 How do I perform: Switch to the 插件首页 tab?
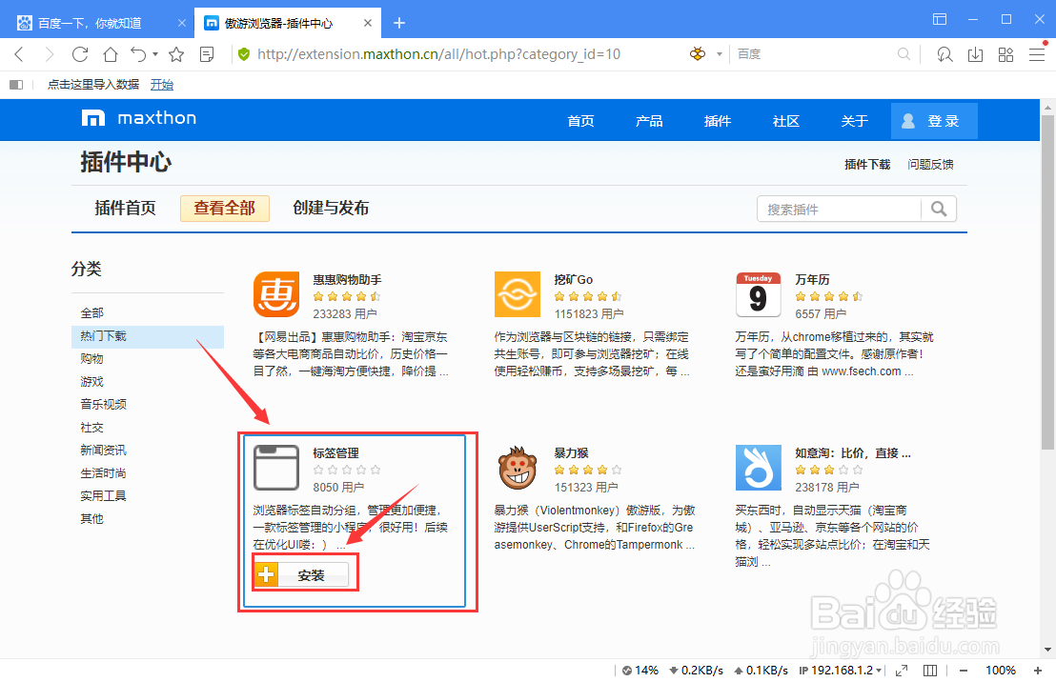(x=125, y=208)
